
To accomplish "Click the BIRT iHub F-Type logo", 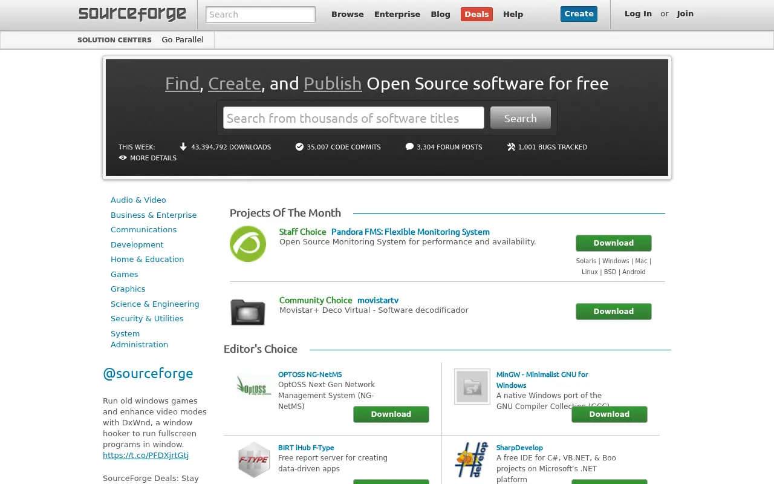I will point(254,460).
